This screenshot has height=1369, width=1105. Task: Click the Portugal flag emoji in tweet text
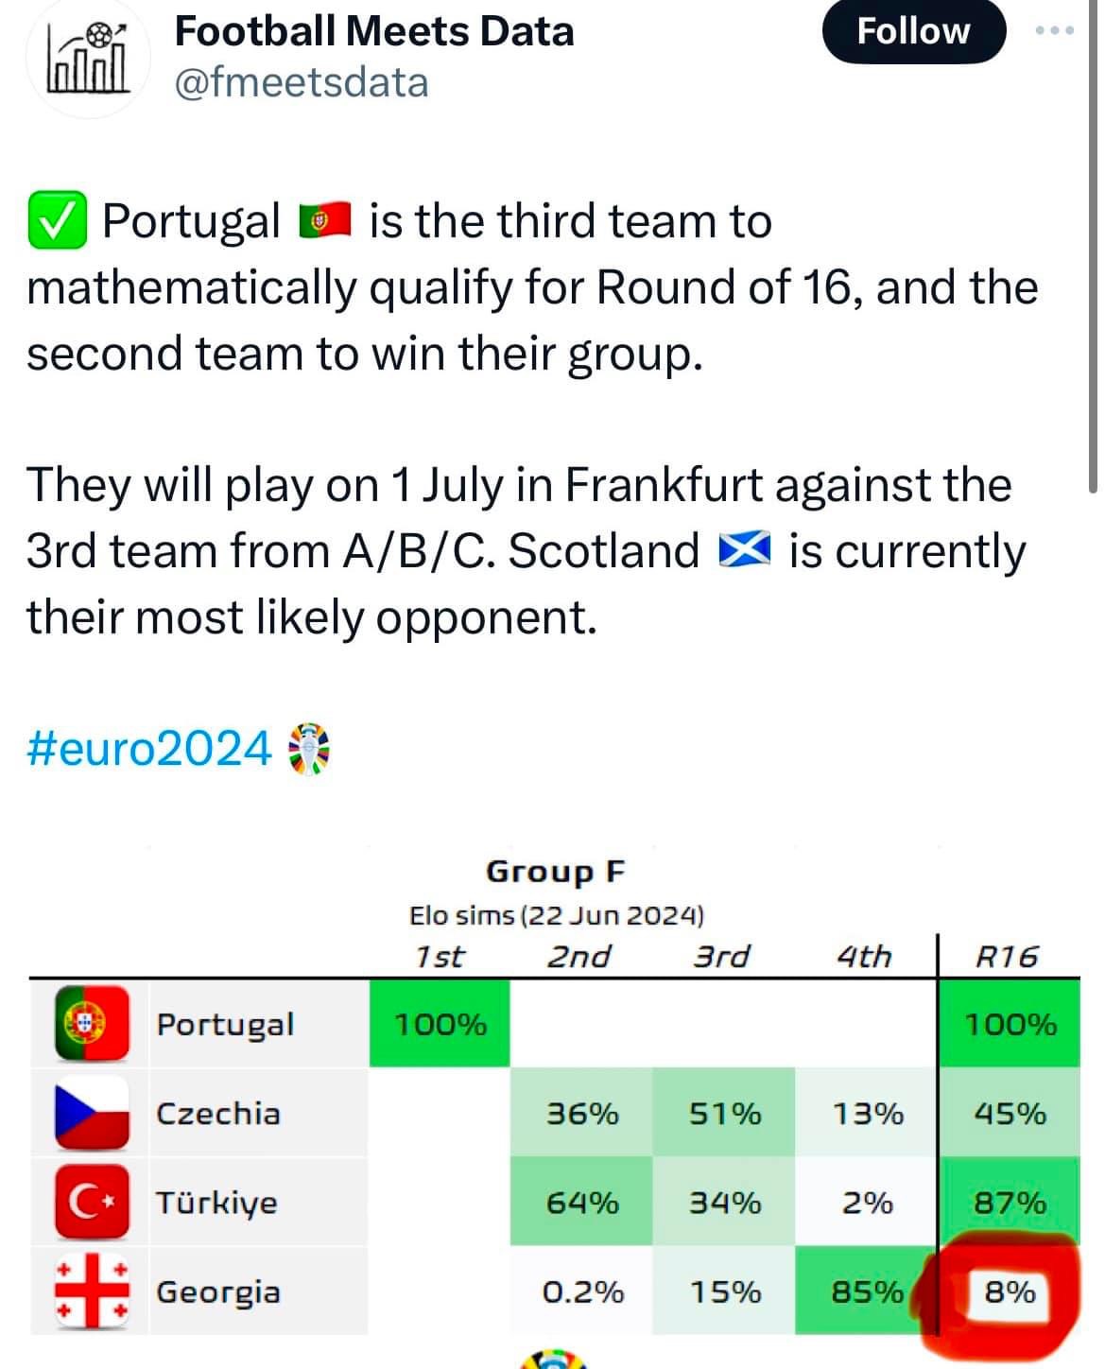click(x=324, y=222)
